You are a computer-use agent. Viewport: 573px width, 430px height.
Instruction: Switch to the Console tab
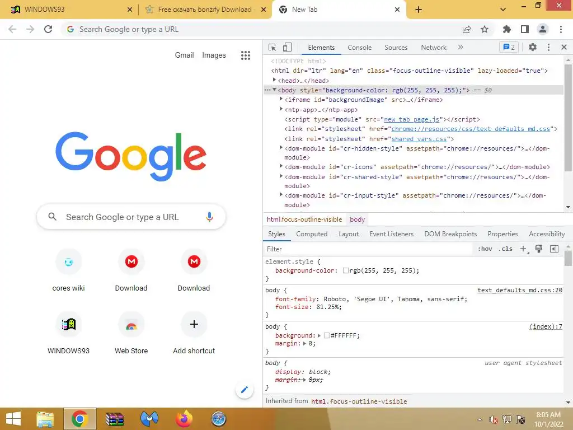(x=359, y=48)
